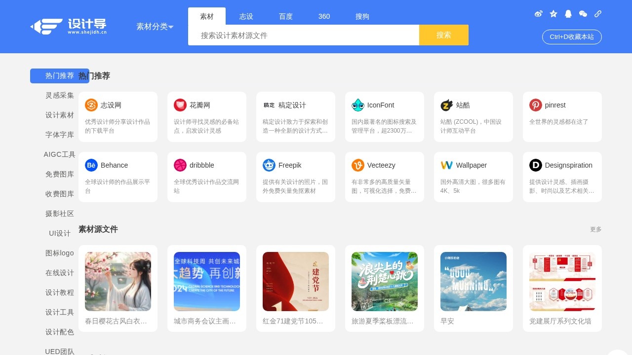632x355 pixels.
Task: Open the 旅游夏季桨板漂流 thumbnail
Action: 385,282
